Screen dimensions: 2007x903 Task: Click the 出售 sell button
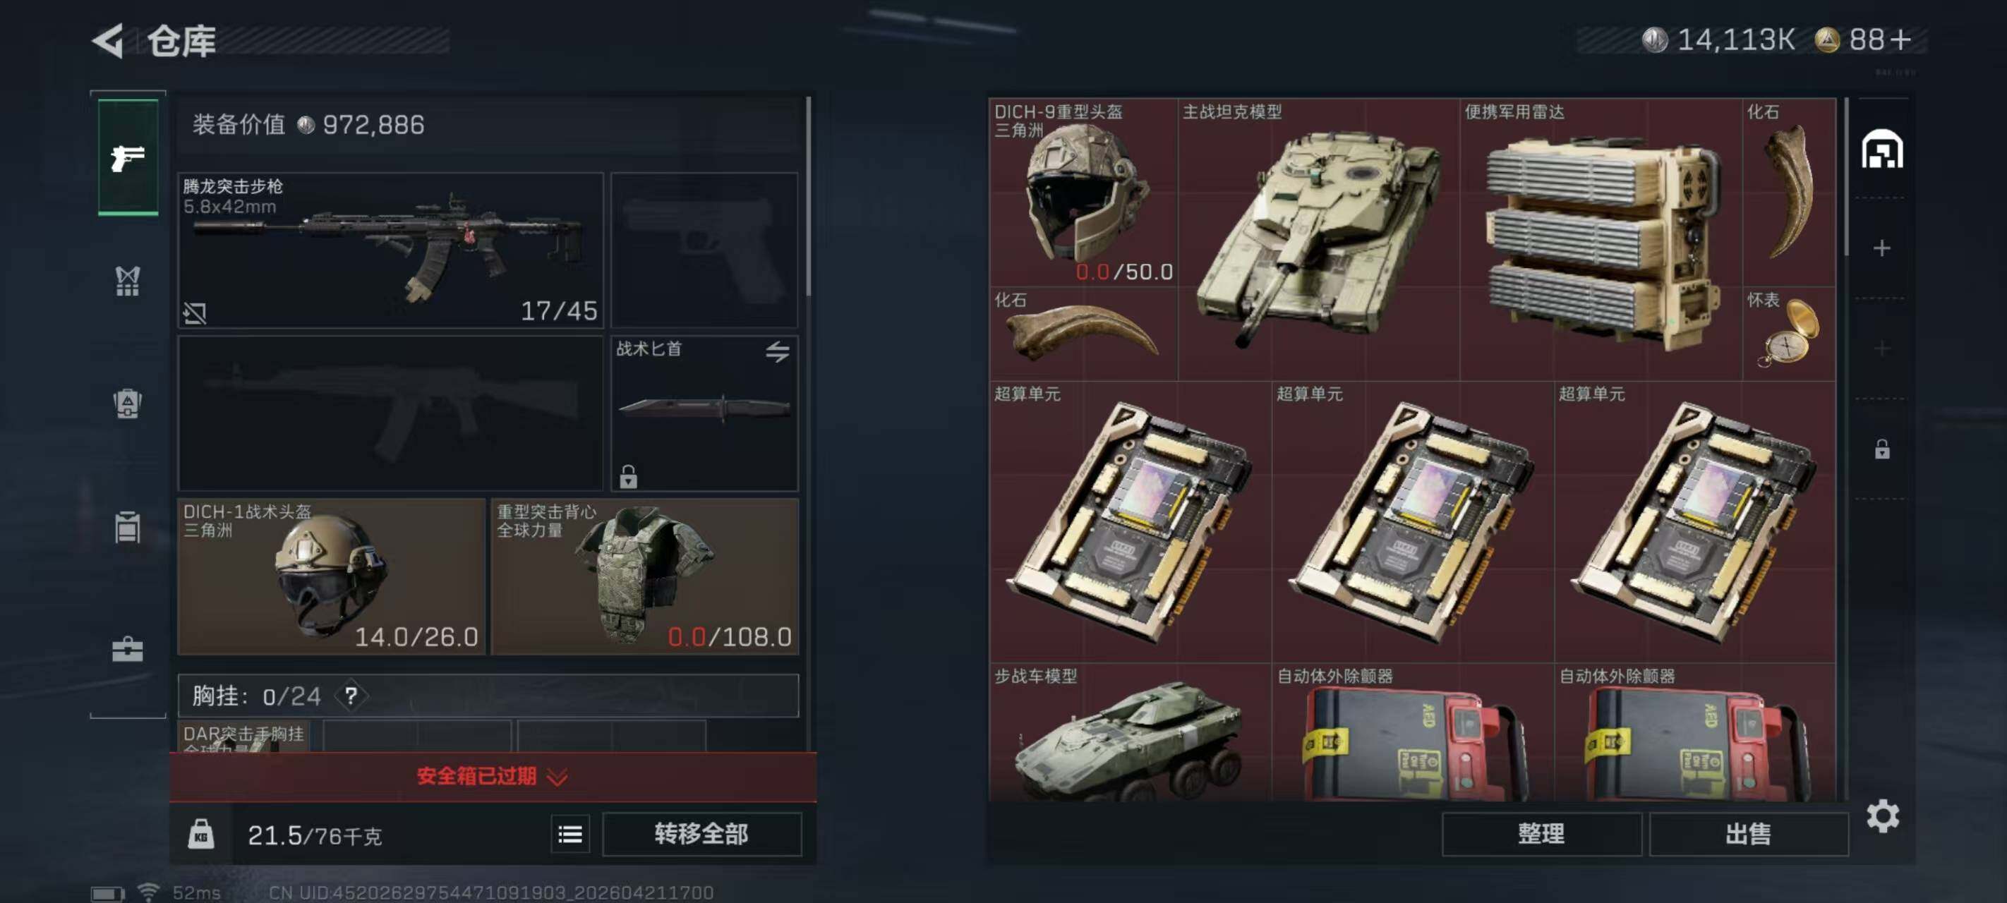point(1748,835)
